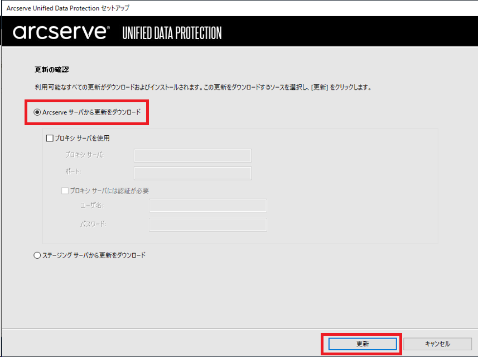478x357 pixels.
Task: Click the ポート: label
Action: pos(73,172)
